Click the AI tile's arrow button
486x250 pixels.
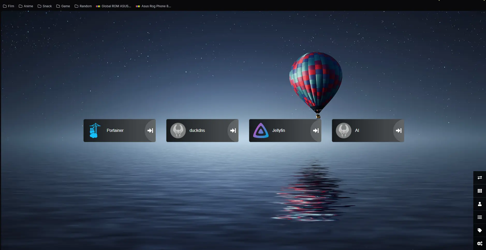click(x=399, y=131)
